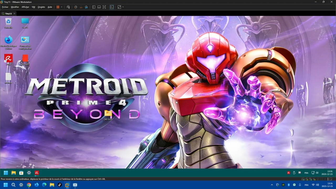Open the VM menu

33,7
